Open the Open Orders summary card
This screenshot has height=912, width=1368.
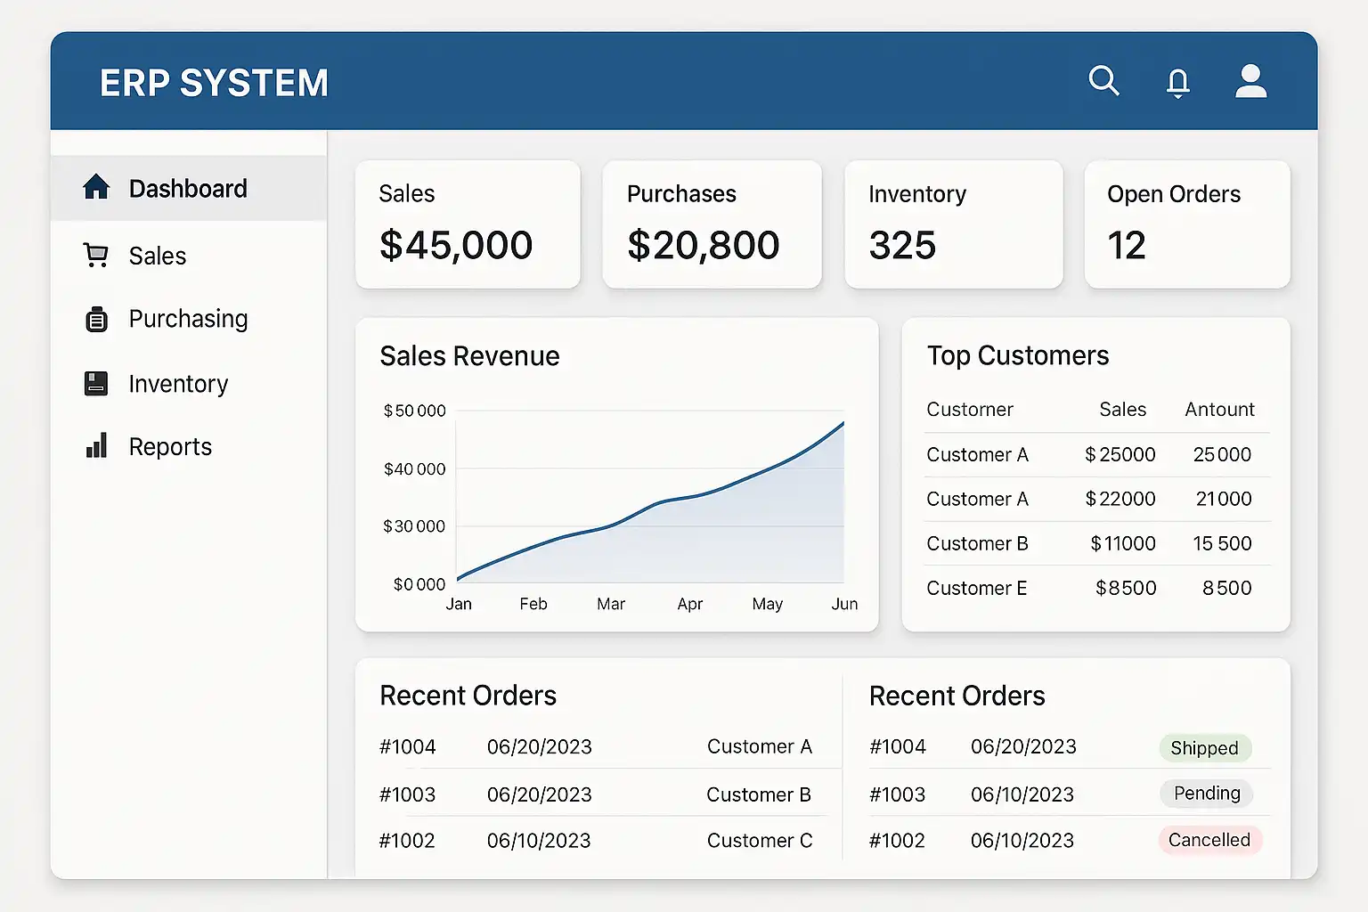point(1186,224)
